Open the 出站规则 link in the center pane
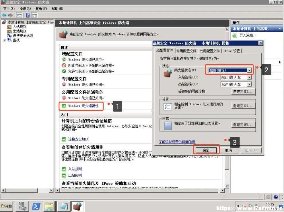This screenshot has height=212, width=284. (75, 175)
